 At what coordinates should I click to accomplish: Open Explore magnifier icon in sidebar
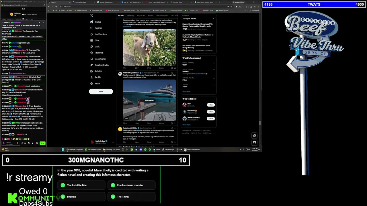[91, 28]
